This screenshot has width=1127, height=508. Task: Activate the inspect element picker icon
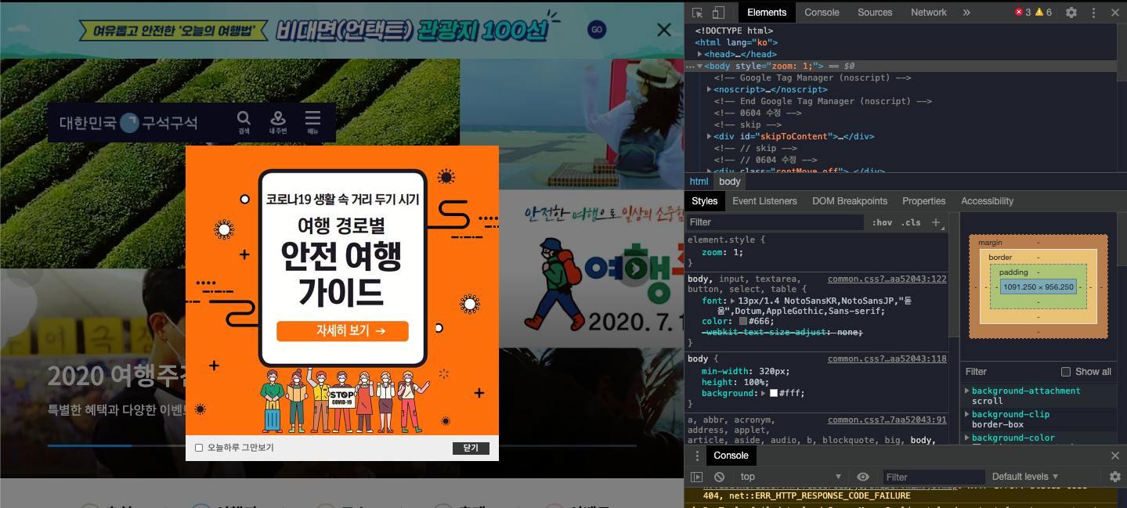pos(697,13)
